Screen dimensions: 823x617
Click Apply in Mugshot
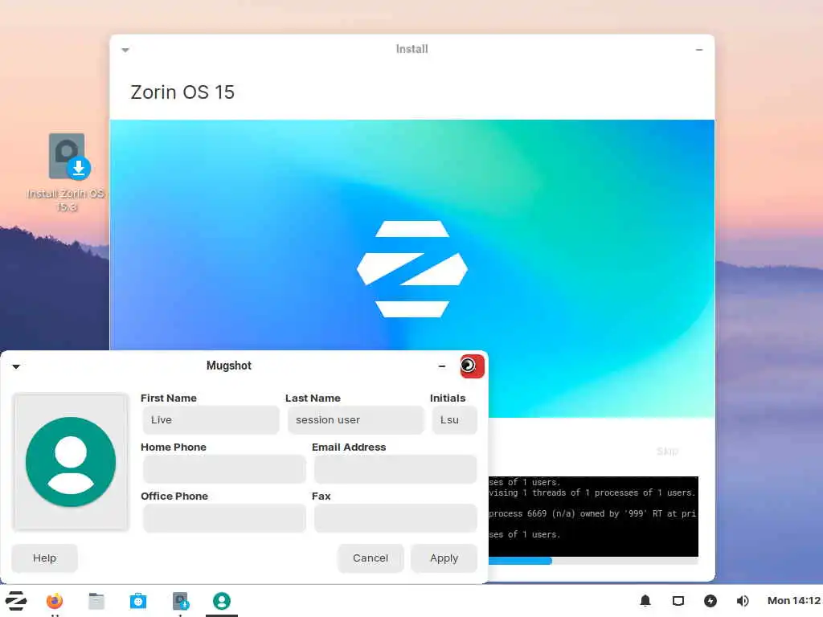tap(444, 558)
